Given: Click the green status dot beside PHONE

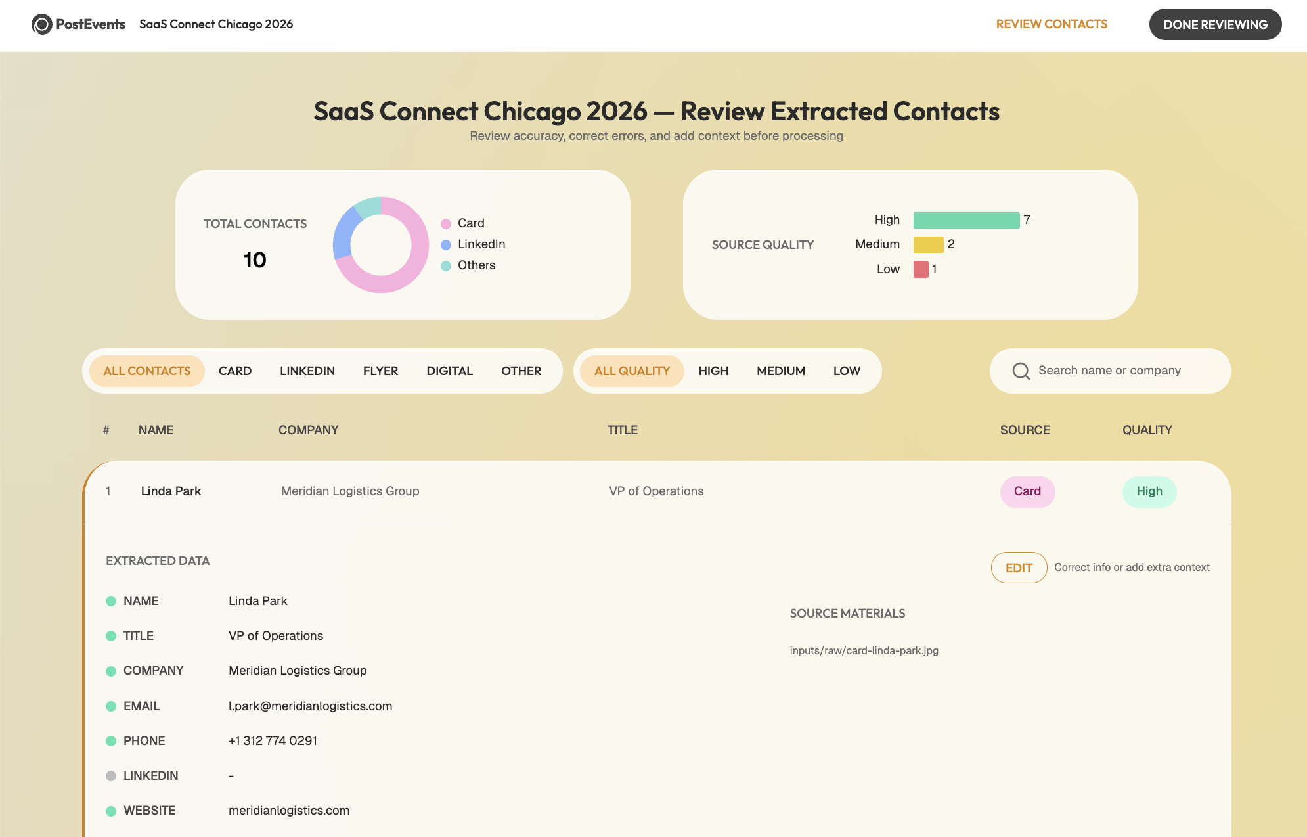Looking at the screenshot, I should tap(111, 741).
